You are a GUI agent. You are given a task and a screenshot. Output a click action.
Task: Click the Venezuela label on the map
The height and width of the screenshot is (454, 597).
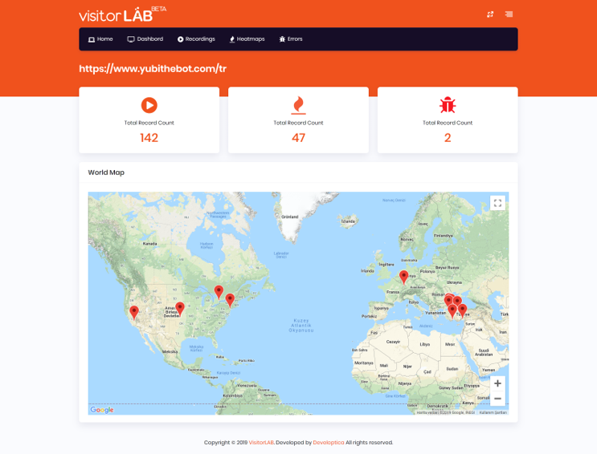247,385
